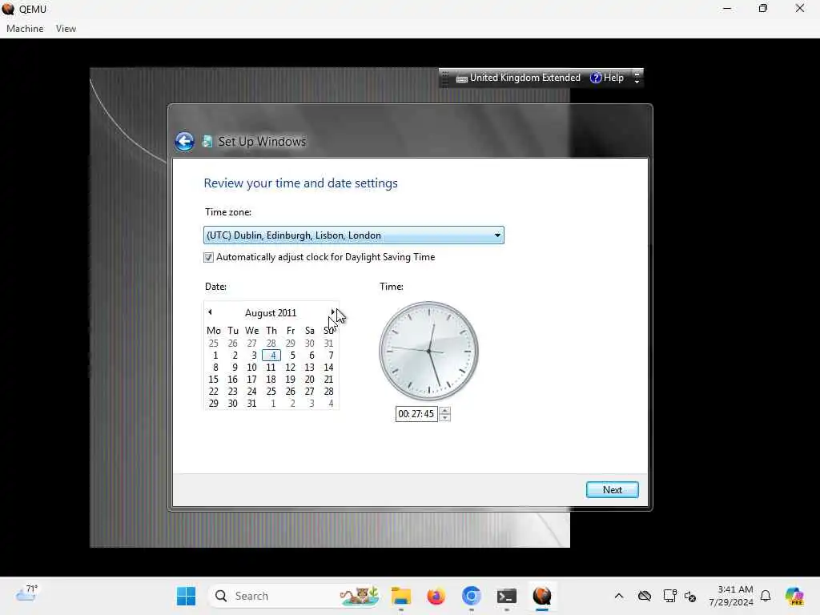The width and height of the screenshot is (820, 615).
Task: Select August 1 in the calendar
Action: click(x=215, y=356)
